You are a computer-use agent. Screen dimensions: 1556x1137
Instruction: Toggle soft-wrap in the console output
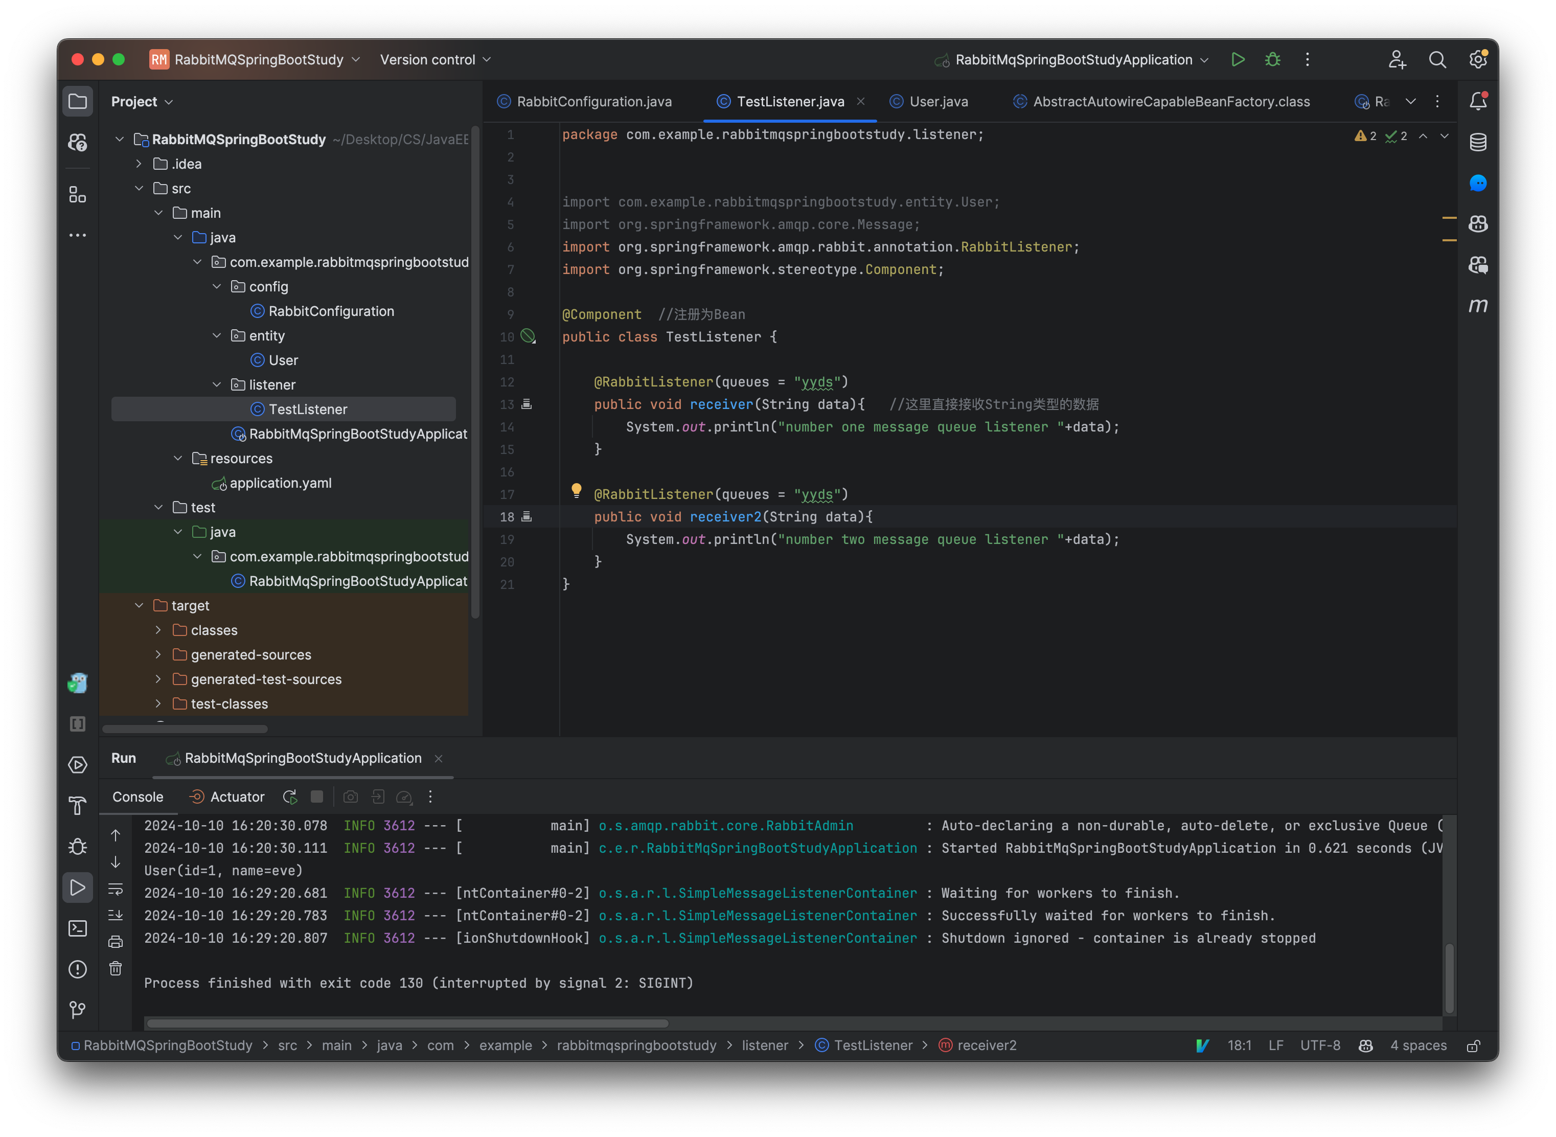[116, 889]
